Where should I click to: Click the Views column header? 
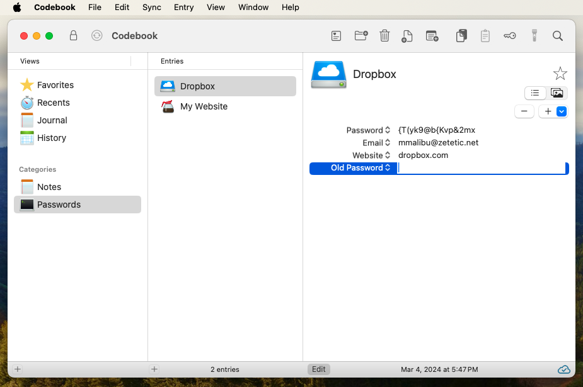pyautogui.click(x=30, y=61)
